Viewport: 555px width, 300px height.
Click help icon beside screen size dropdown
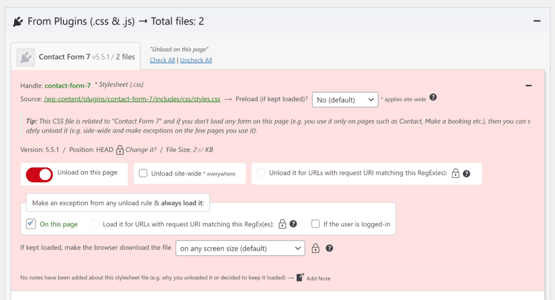329,248
